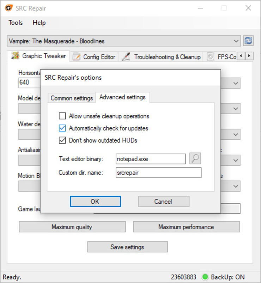Toggle Don't show outdated HUDs checkbox

pyautogui.click(x=62, y=140)
